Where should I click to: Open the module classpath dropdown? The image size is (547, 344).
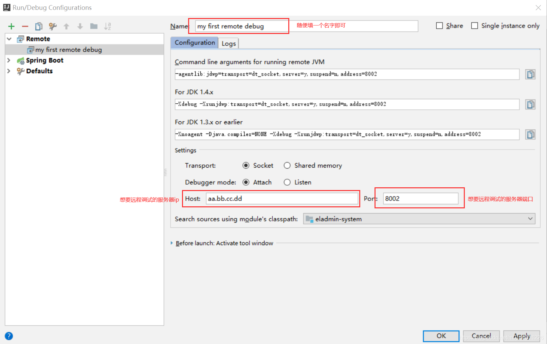[x=530, y=219]
